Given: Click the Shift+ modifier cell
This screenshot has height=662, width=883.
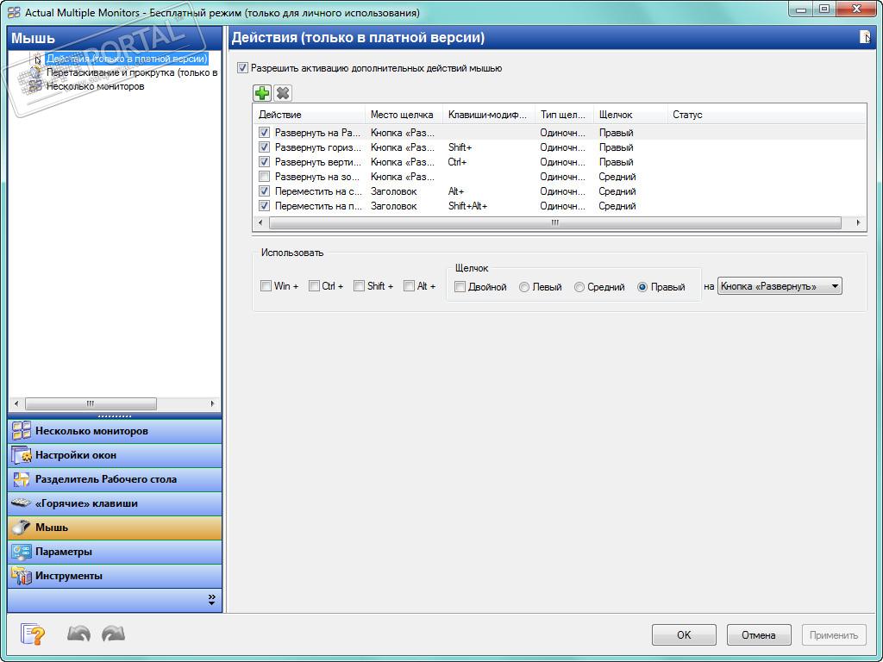Looking at the screenshot, I should (x=460, y=147).
